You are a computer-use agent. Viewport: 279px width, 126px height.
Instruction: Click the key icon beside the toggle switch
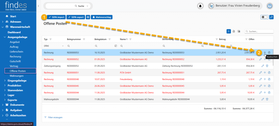pos(271,17)
